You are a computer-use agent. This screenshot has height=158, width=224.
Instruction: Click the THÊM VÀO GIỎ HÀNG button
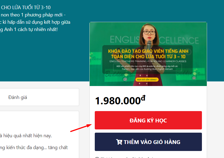click(x=148, y=142)
